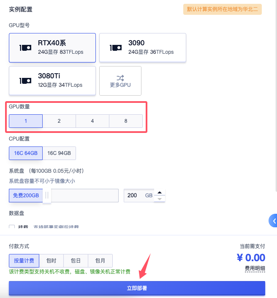Click the system disk slider handle
Viewport: 277px width, 298px height.
point(47,196)
